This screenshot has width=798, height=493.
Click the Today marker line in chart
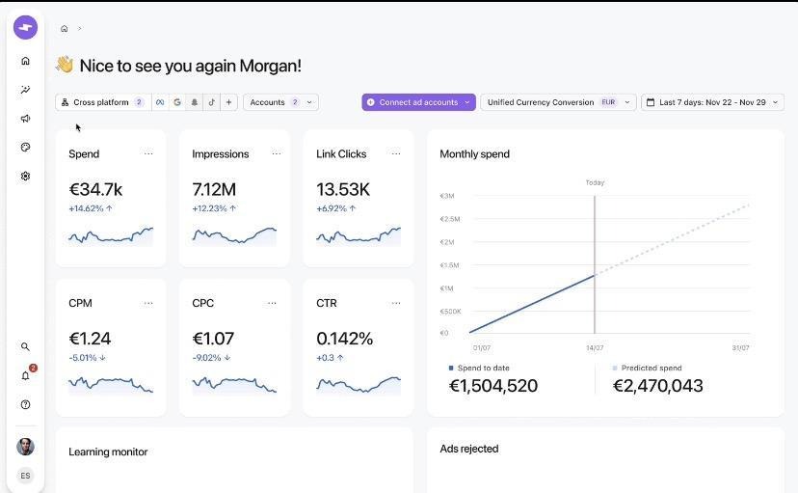coord(595,263)
